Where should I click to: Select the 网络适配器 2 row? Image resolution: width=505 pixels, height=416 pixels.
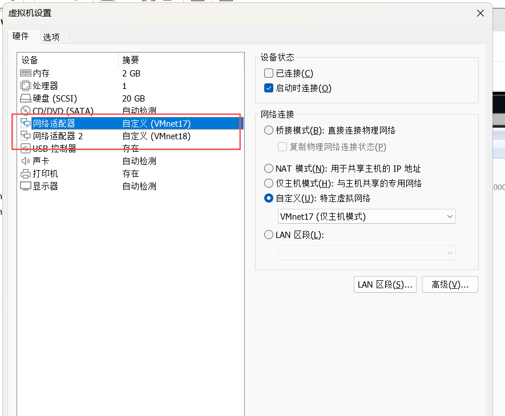pyautogui.click(x=131, y=136)
